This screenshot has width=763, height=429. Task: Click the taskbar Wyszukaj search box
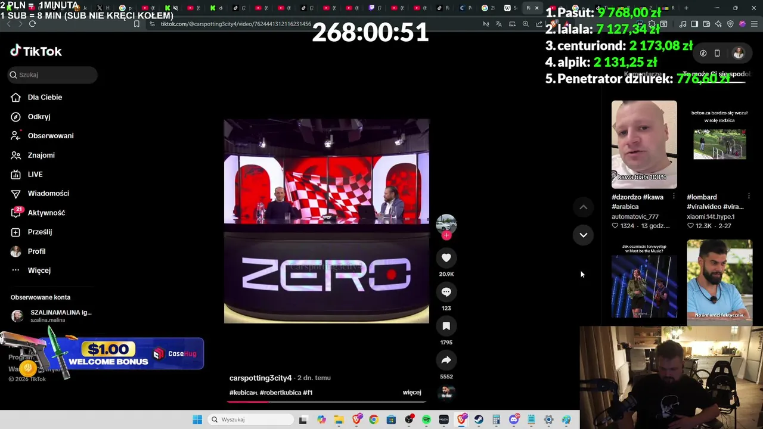pos(249,419)
